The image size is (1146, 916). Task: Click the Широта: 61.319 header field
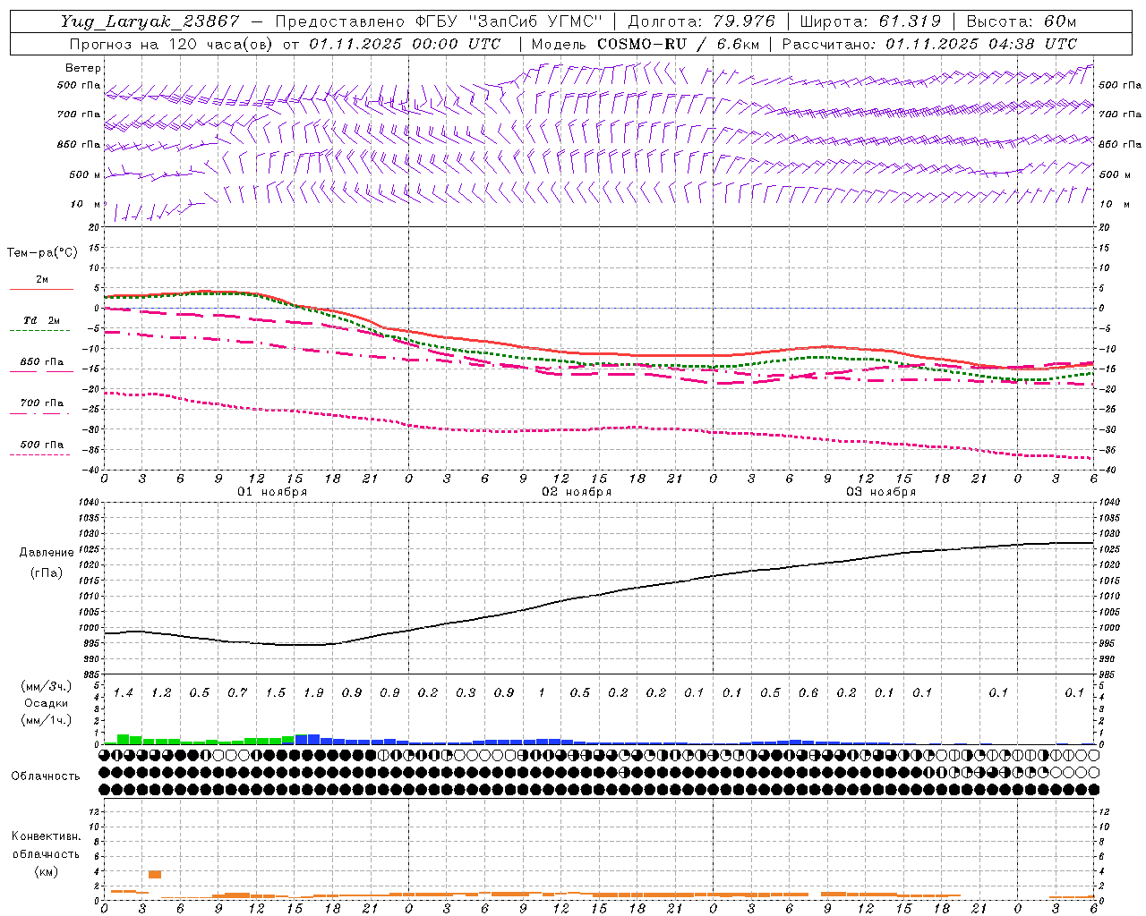[x=870, y=21]
